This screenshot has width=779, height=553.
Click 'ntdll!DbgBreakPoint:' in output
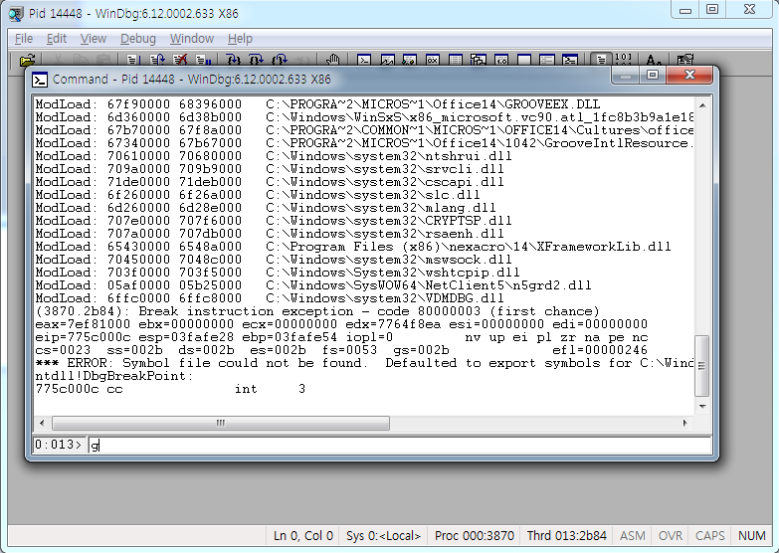(114, 376)
